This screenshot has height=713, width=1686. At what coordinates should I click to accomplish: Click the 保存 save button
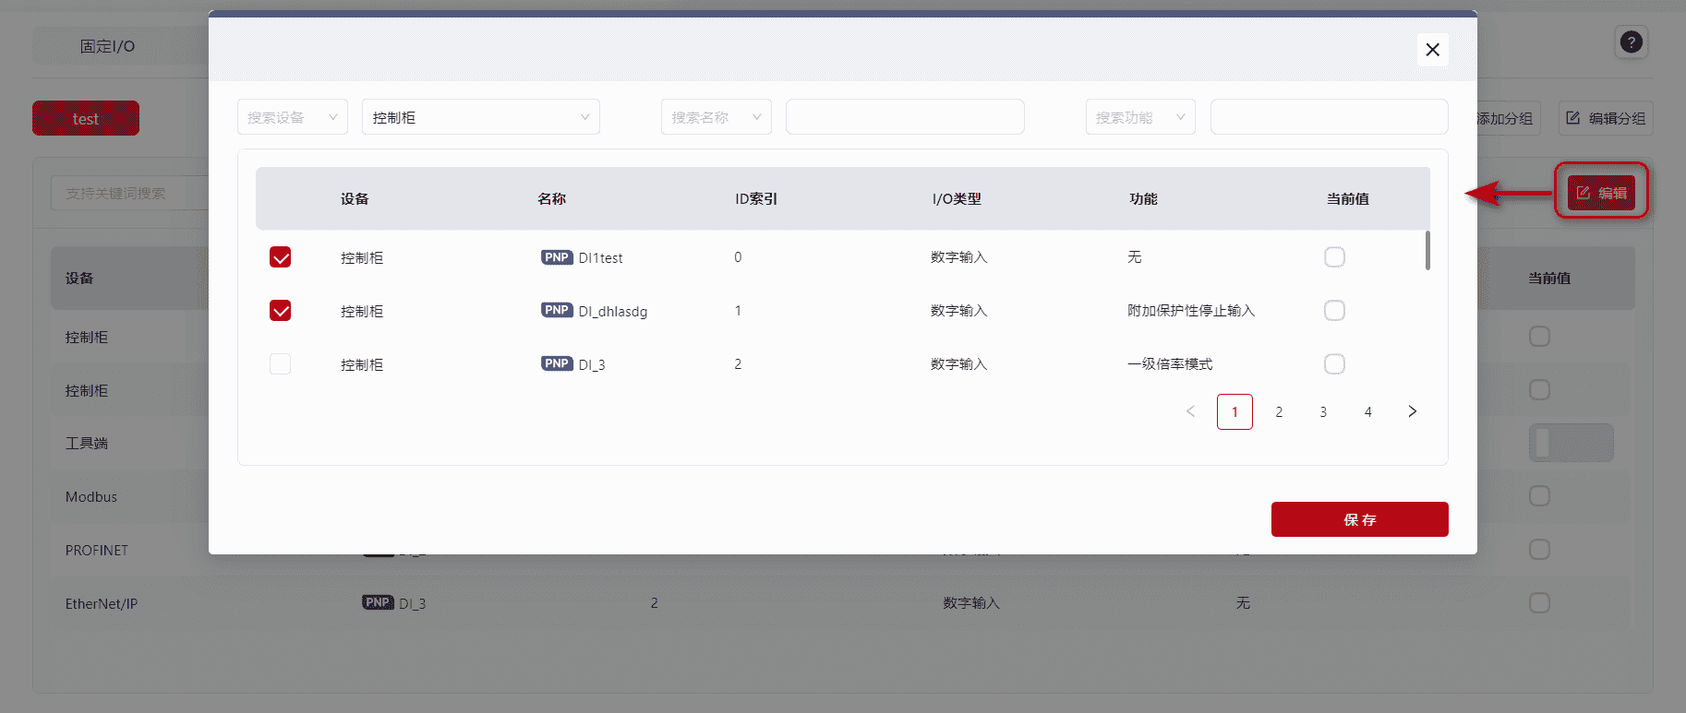pos(1359,519)
